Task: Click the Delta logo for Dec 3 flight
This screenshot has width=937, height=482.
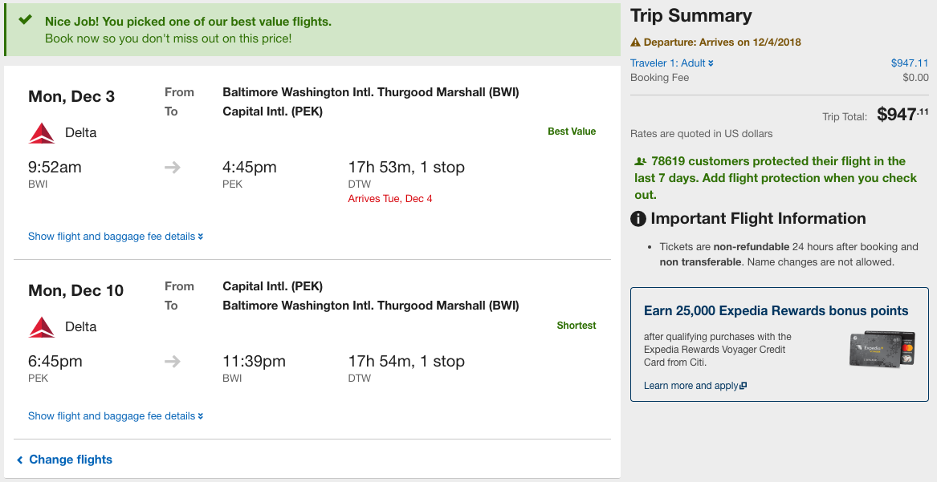Action: point(42,133)
